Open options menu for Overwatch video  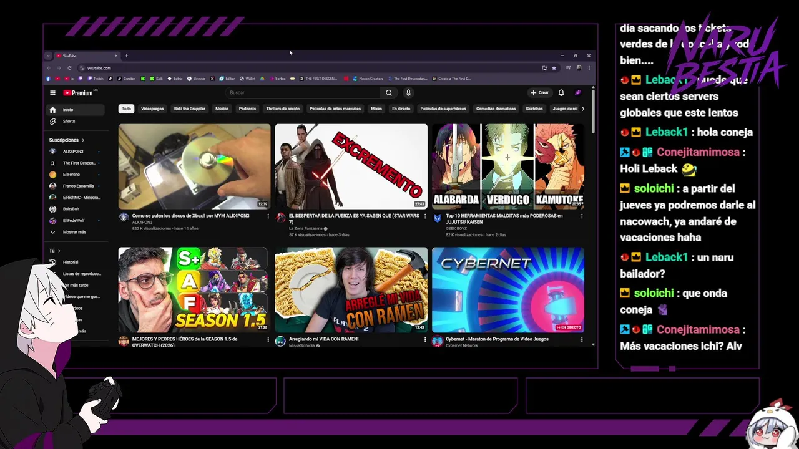click(268, 340)
